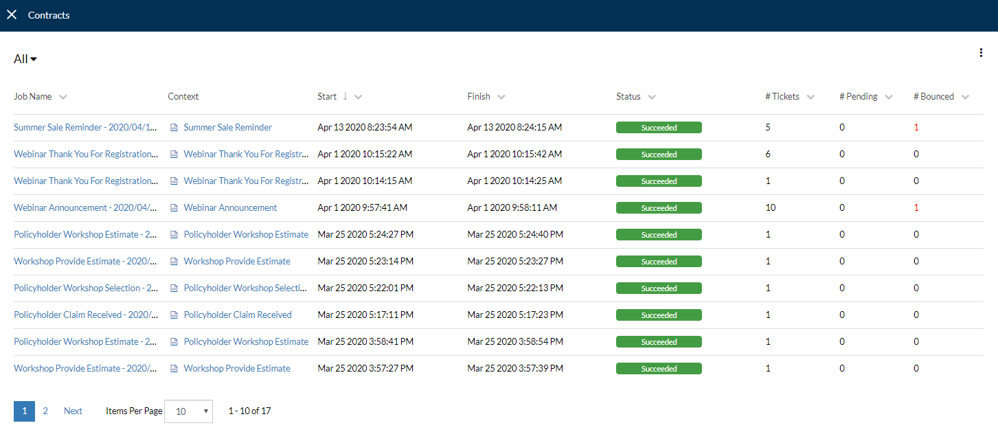Viewport: 998px width, 432px height.
Task: Click the document icon beside Summer Sale Reminder
Action: [x=174, y=128]
